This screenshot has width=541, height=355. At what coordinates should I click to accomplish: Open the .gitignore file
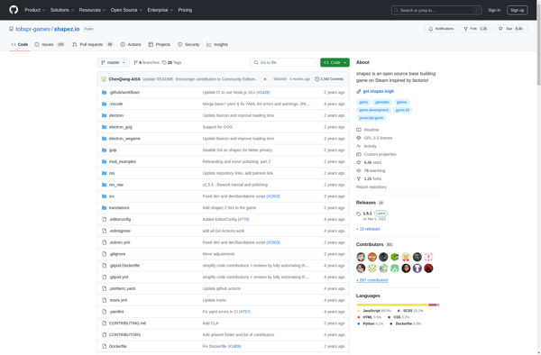click(x=117, y=254)
